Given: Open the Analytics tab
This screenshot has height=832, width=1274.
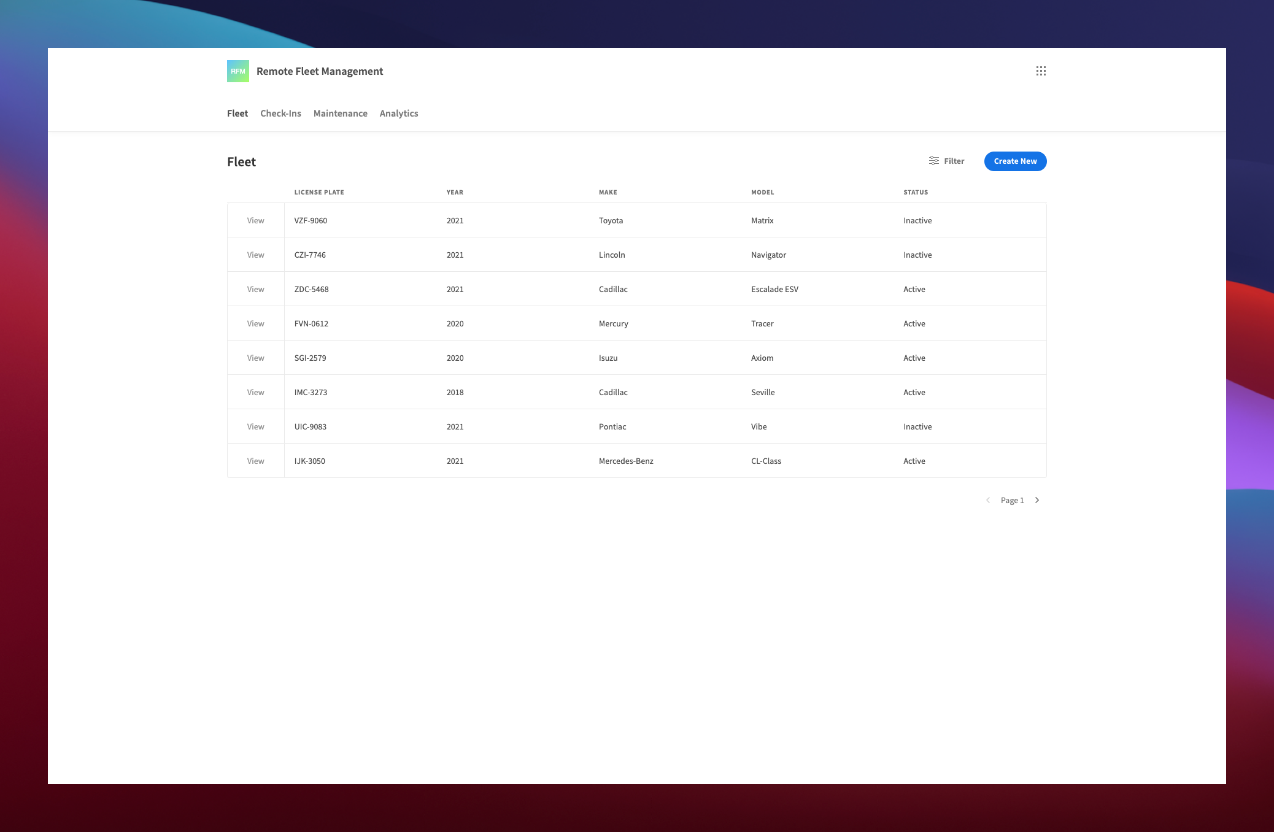Looking at the screenshot, I should coord(398,114).
